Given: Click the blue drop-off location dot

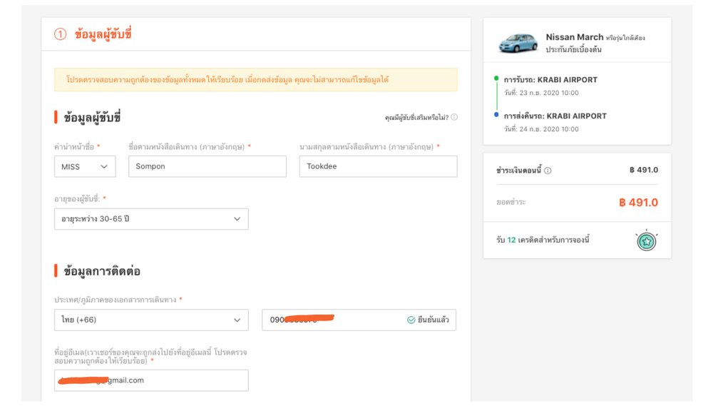Looking at the screenshot, I should click(x=496, y=114).
